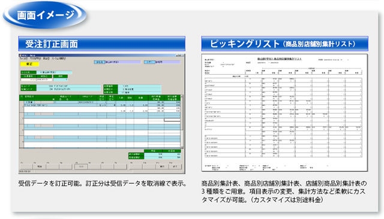Screen dimensions: 384x219
Task: Click scroll-down arrow of the order table scrollbar
Action: (182, 147)
